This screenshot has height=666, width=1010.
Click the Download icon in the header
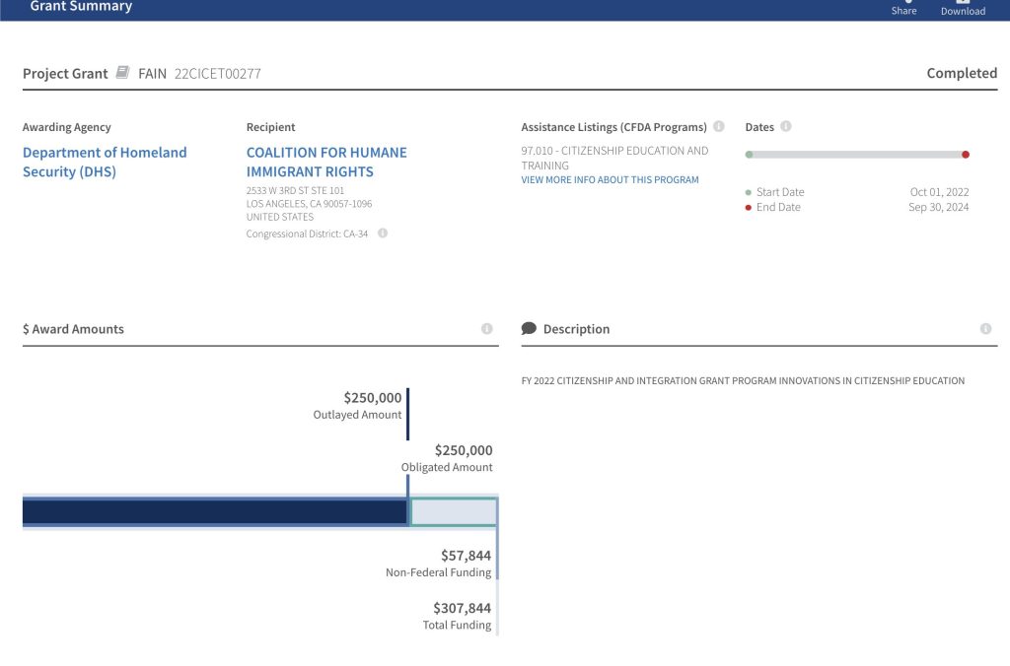pos(963,3)
